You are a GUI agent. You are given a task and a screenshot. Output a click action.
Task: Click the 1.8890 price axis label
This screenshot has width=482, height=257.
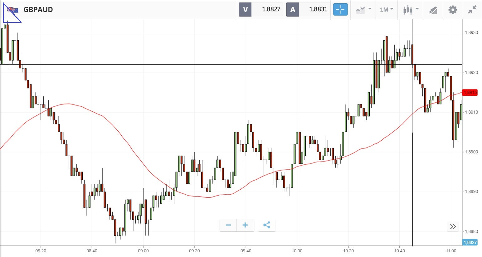471,192
